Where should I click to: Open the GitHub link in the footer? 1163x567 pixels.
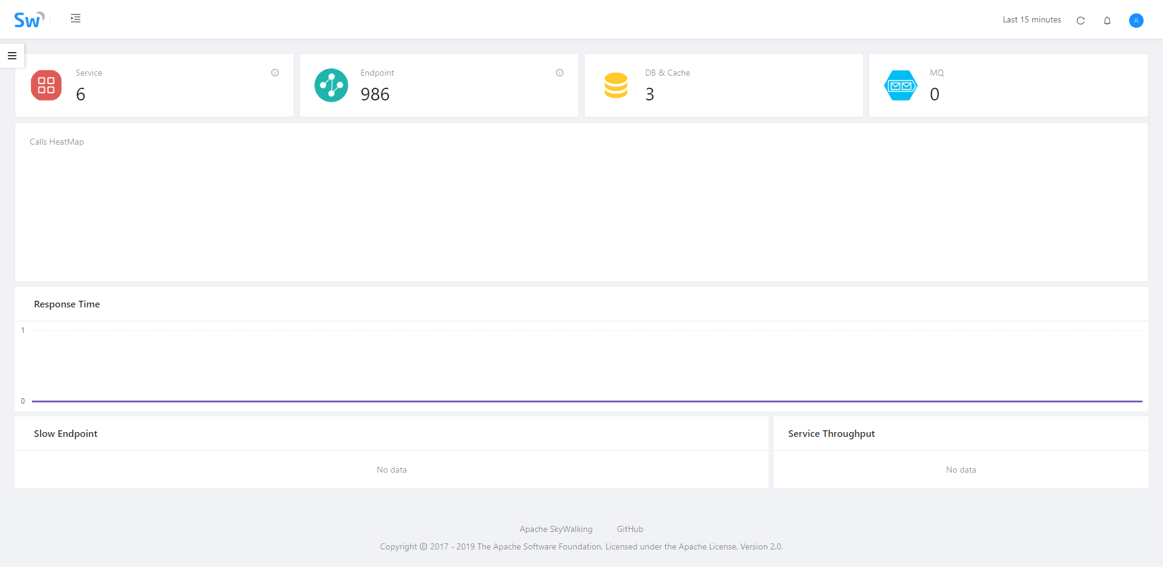pyautogui.click(x=629, y=528)
